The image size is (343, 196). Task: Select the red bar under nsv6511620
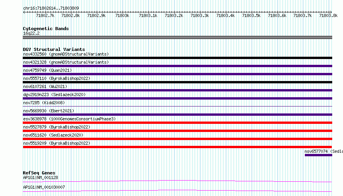(177, 139)
